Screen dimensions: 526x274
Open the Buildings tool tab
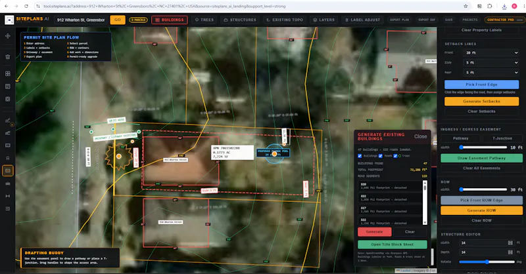click(170, 20)
